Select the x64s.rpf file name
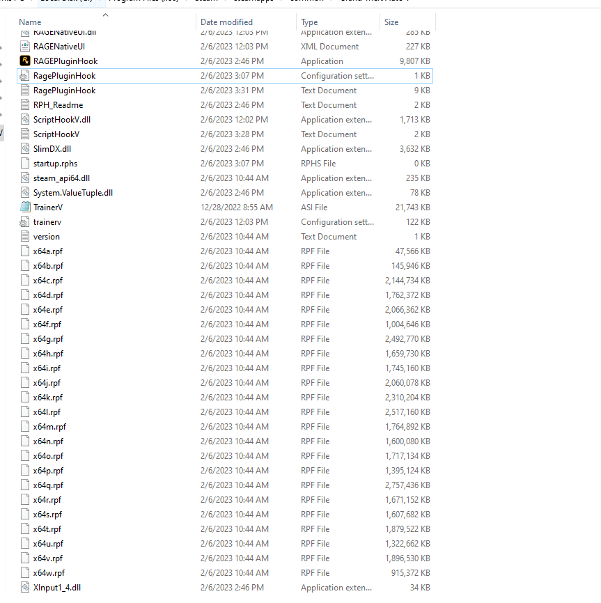Image resolution: width=601 pixels, height=603 pixels. (x=47, y=514)
